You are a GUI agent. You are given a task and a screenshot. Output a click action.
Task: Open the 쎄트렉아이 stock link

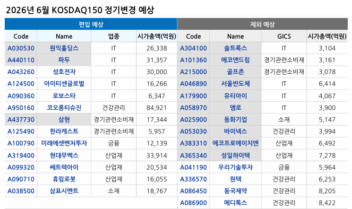pyautogui.click(x=64, y=167)
